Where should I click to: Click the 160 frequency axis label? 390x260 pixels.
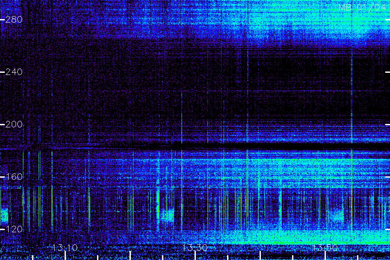coord(14,177)
